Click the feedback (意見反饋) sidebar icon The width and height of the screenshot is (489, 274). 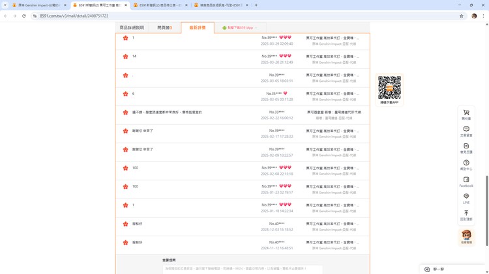click(466, 148)
